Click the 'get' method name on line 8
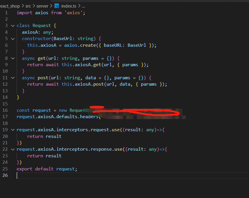 tap(42, 58)
